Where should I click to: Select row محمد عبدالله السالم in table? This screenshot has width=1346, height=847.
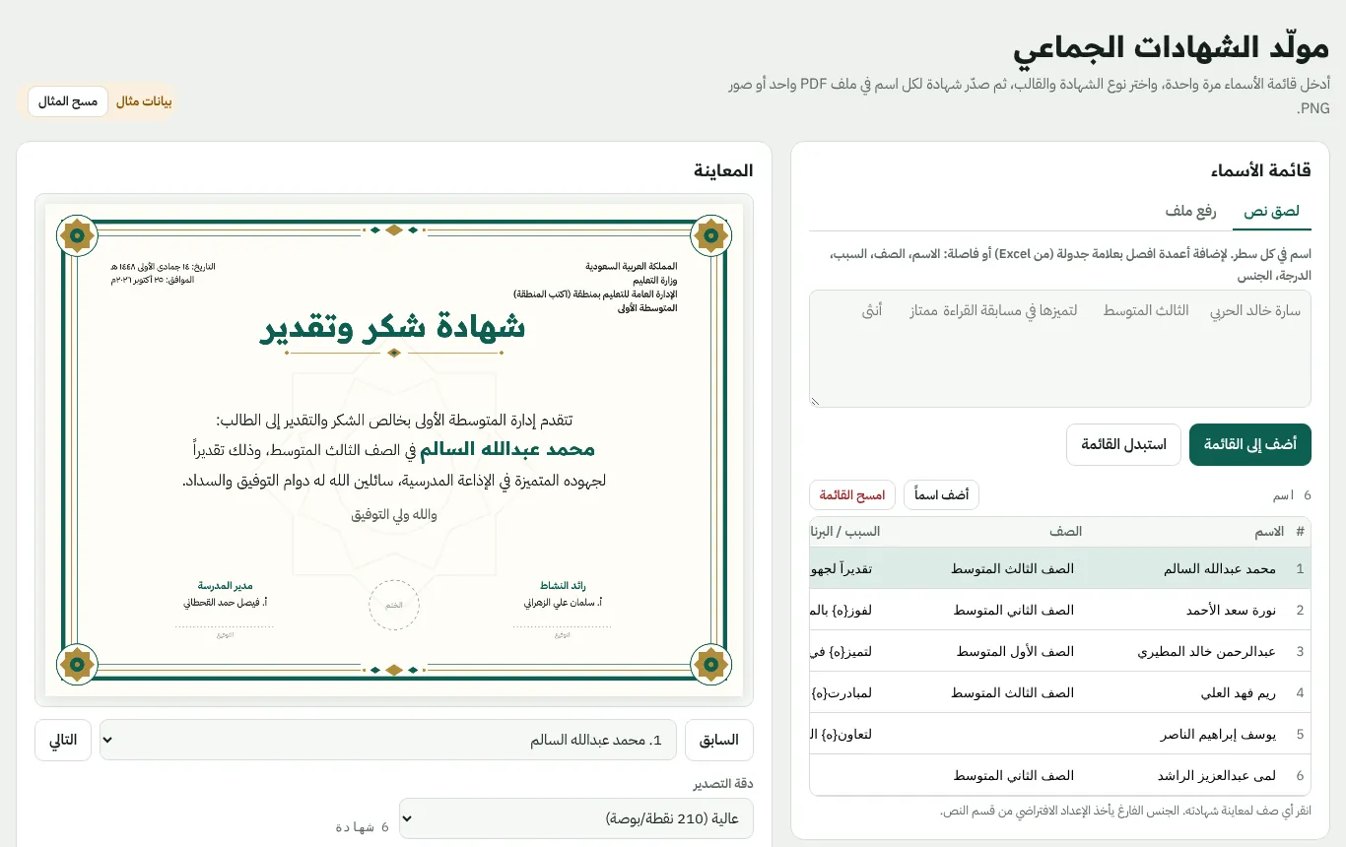pos(1060,568)
